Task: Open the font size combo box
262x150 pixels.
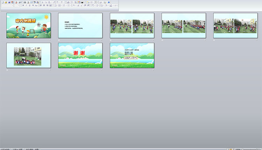Action: pos(17,6)
